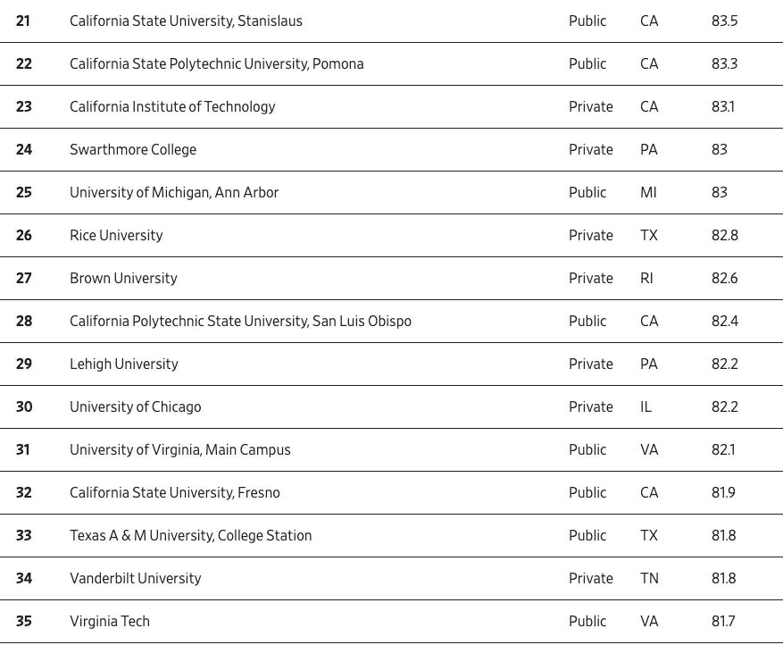Click California State University, Stanislaus name
The height and width of the screenshot is (645, 783).
point(186,21)
